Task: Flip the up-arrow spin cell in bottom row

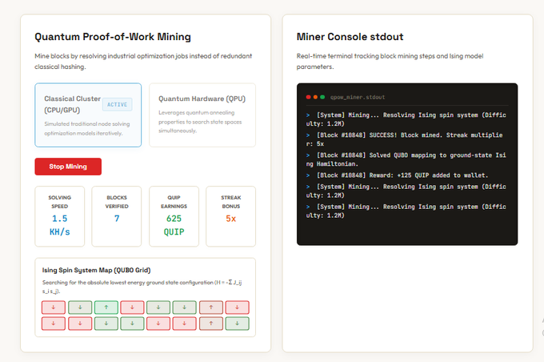Action: (211, 324)
